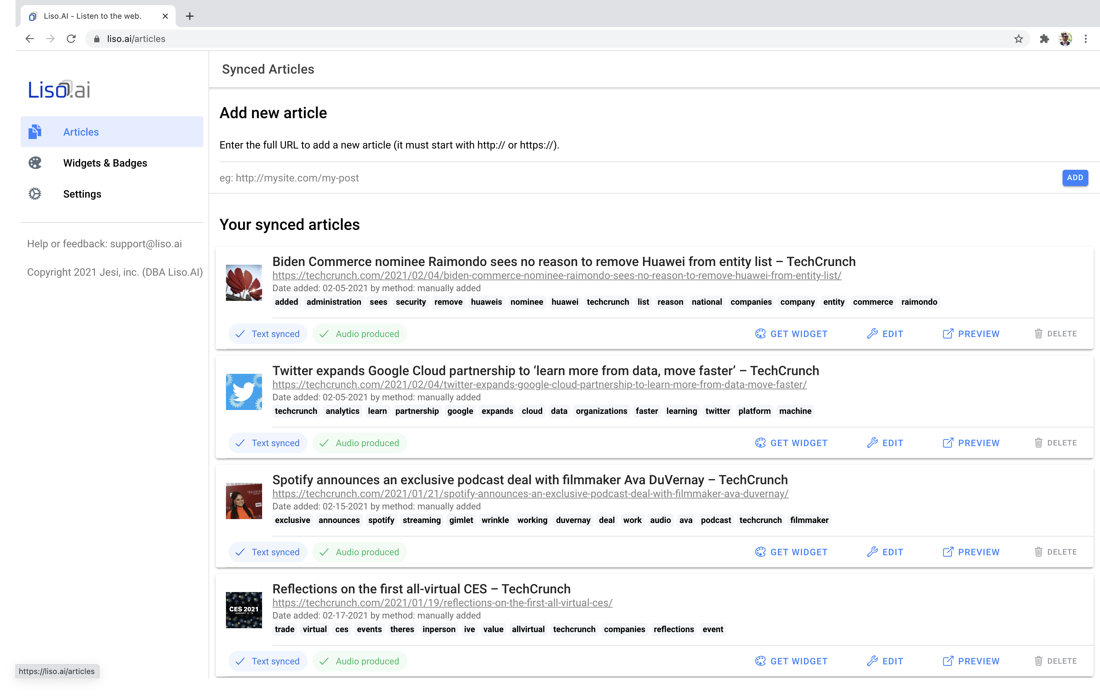Image resolution: width=1100 pixels, height=696 pixels.
Task: Click ADD button to add article
Action: click(x=1075, y=178)
